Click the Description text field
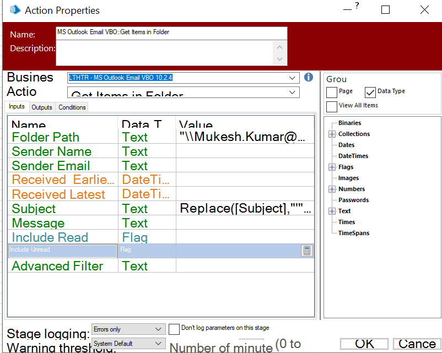Screen dimensions: 442x353 pyautogui.click(x=165, y=53)
